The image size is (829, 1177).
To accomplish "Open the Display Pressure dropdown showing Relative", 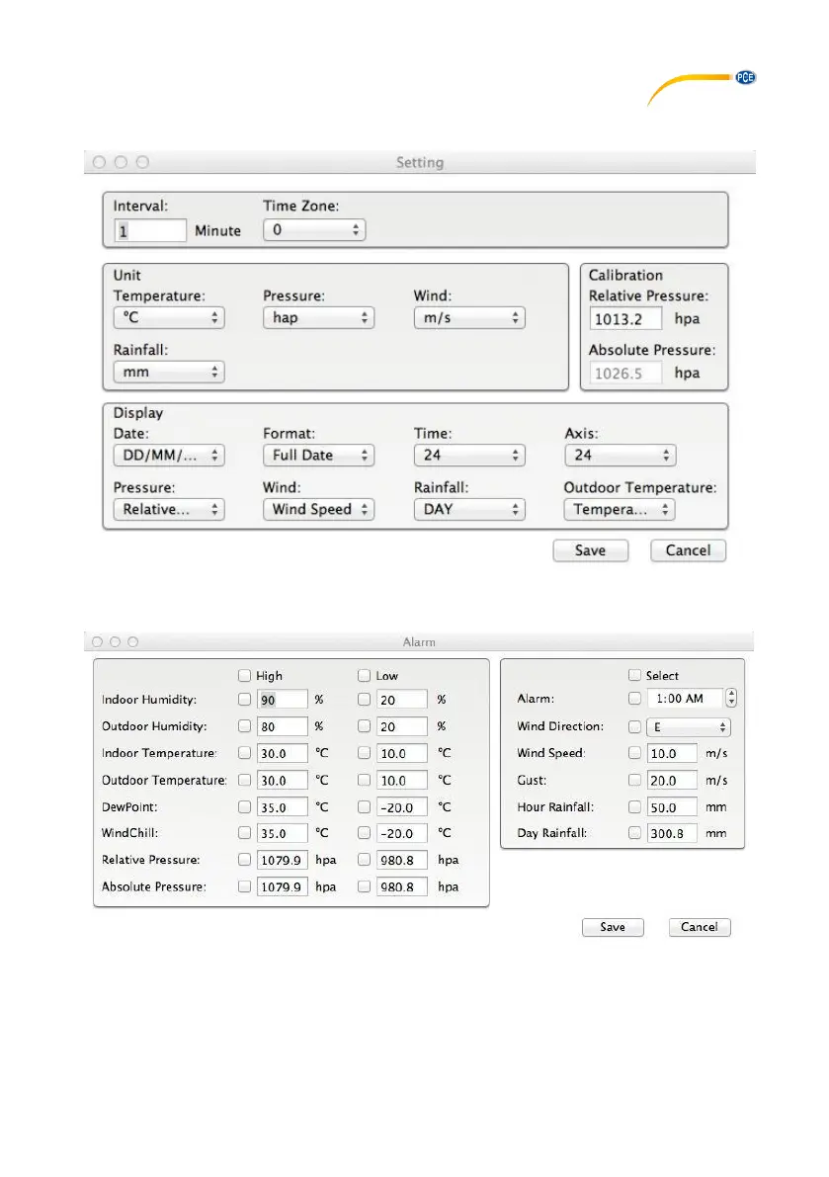I will point(169,509).
